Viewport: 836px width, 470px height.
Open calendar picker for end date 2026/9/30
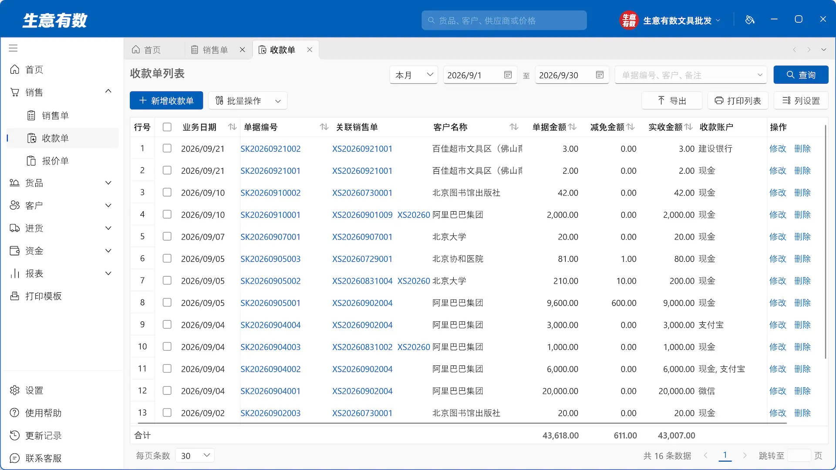pyautogui.click(x=600, y=75)
